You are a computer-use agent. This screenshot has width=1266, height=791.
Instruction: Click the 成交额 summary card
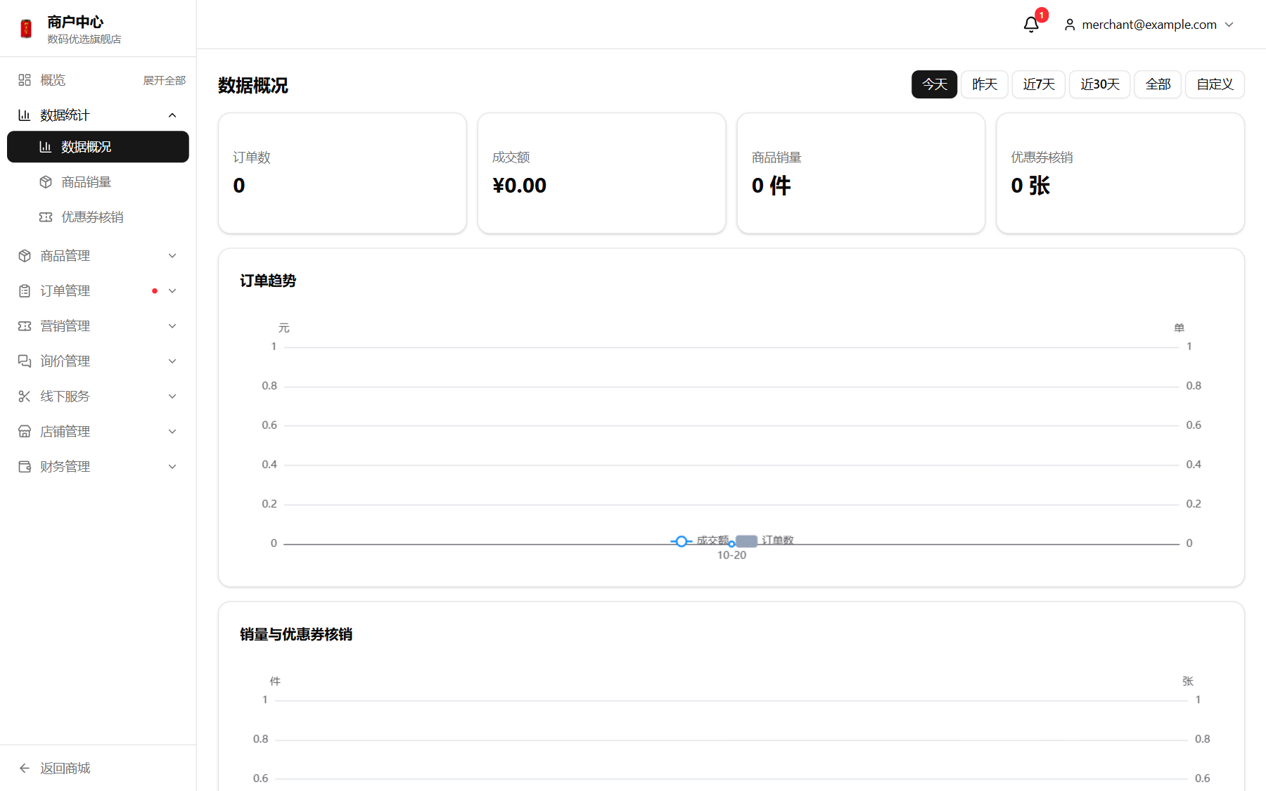601,173
